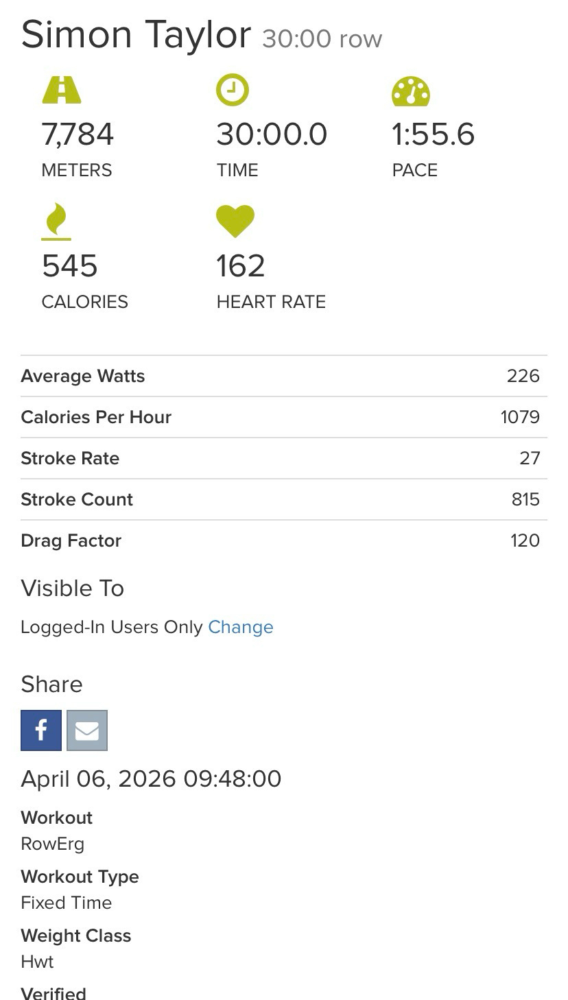Screen dimensions: 568x1000
Task: Click the 162 heart rate value
Action: tap(240, 266)
